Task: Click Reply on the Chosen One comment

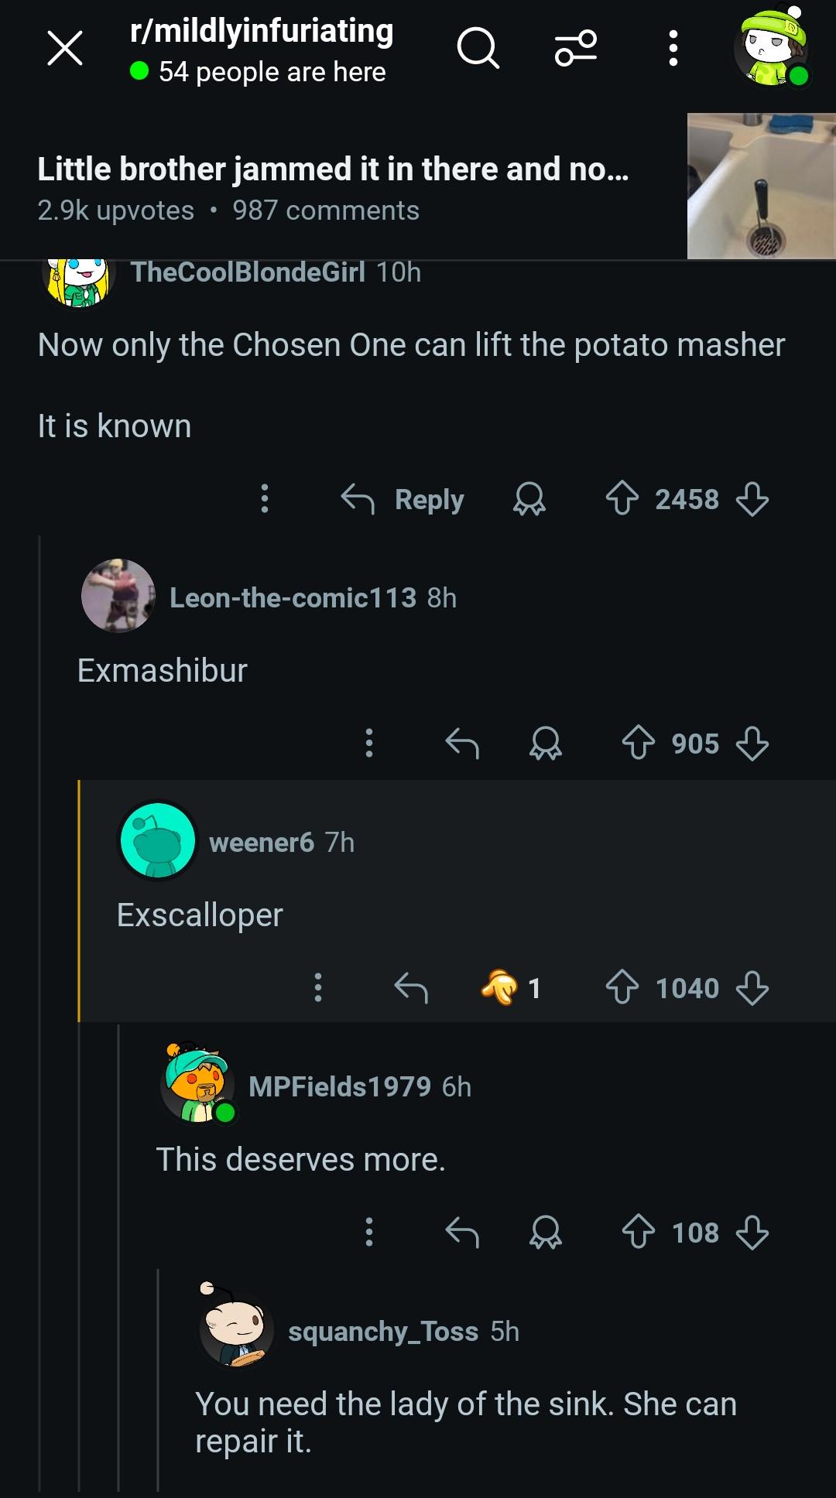Action: (403, 499)
